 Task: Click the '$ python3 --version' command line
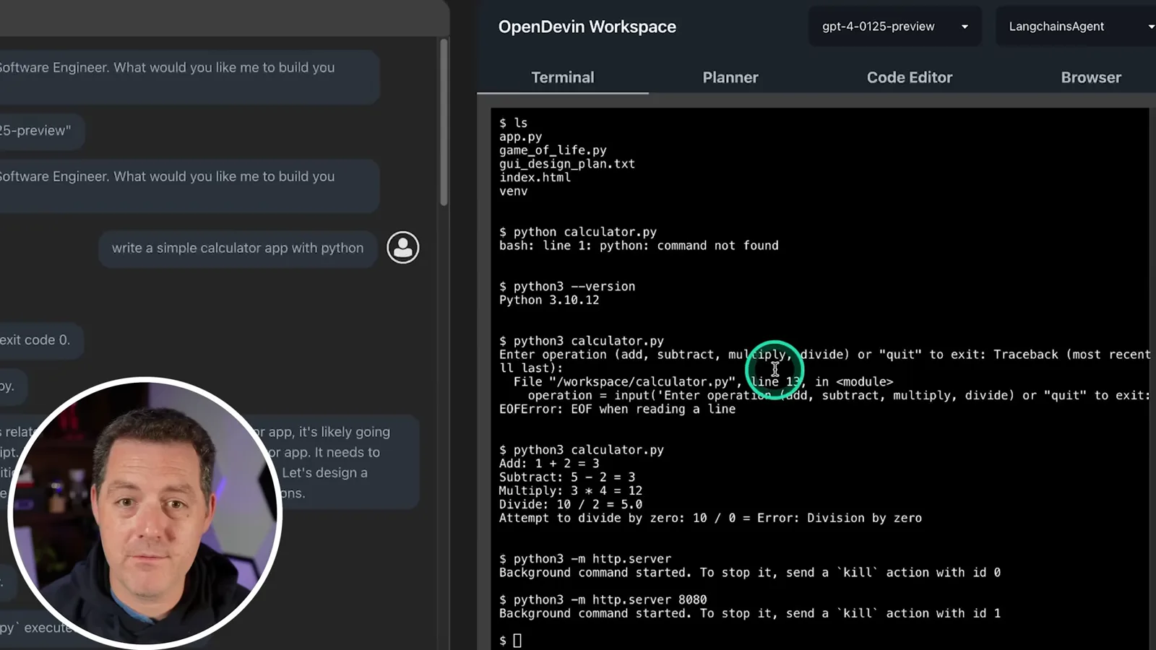click(567, 287)
